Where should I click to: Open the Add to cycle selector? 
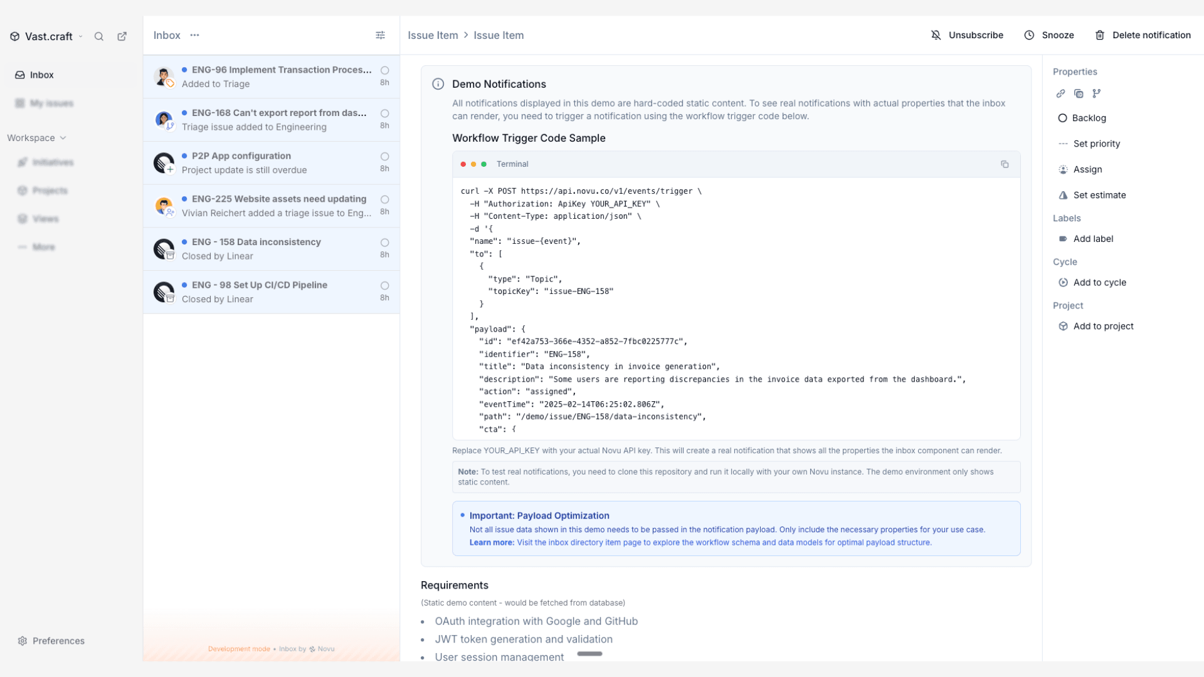[x=1092, y=283]
